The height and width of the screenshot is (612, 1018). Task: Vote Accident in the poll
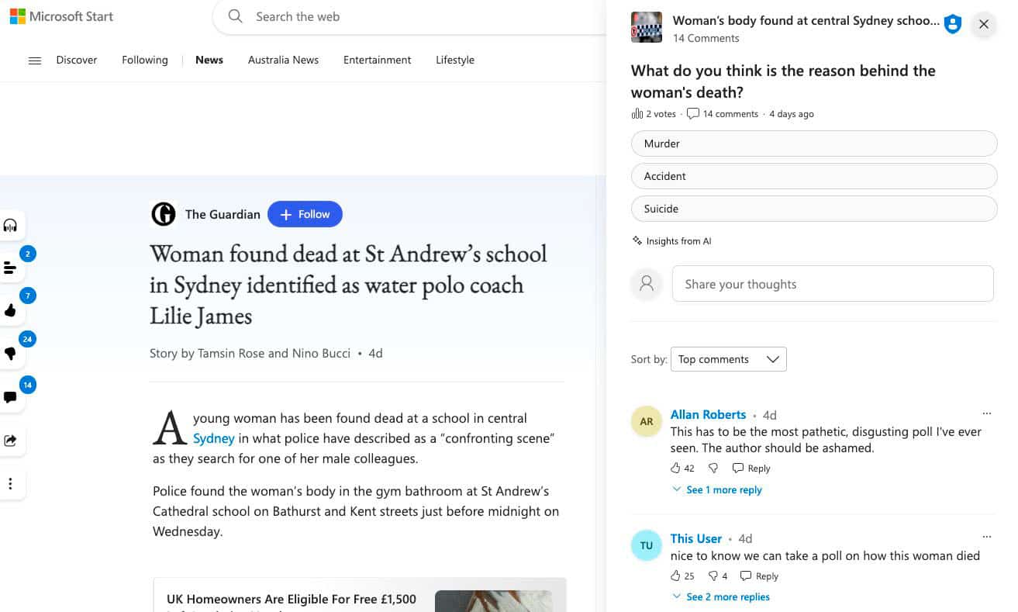[813, 176]
